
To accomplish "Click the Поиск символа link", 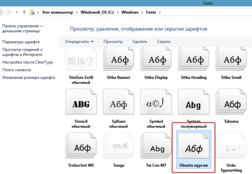I will (16, 70).
